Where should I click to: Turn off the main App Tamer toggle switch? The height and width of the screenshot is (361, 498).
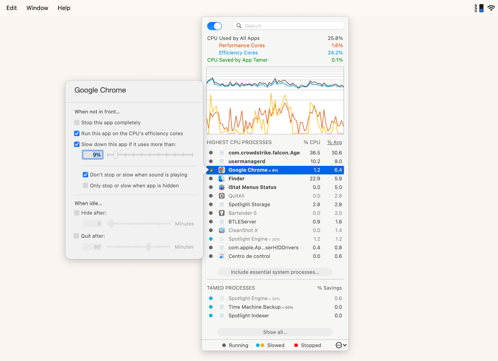tap(214, 26)
